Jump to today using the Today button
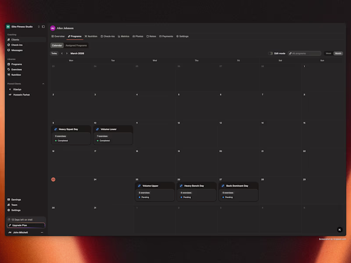 click(x=54, y=53)
